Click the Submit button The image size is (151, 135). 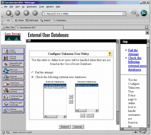(65, 127)
